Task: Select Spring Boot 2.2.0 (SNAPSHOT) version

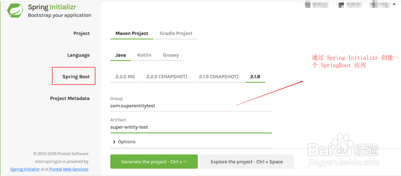Action: pos(167,77)
